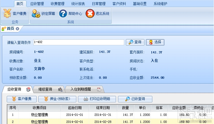Click the 序号 column header

point(13,108)
